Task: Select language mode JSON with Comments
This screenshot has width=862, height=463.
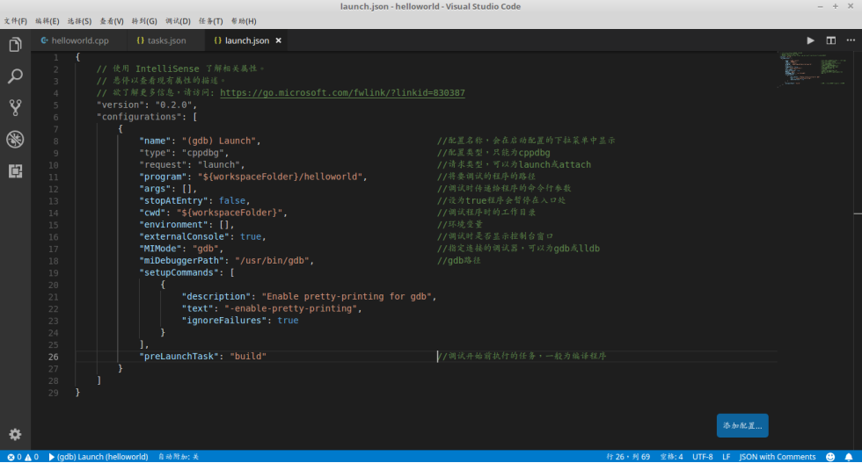Action: click(778, 457)
